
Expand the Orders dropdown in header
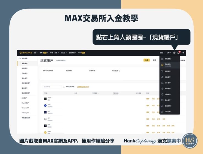169,53
